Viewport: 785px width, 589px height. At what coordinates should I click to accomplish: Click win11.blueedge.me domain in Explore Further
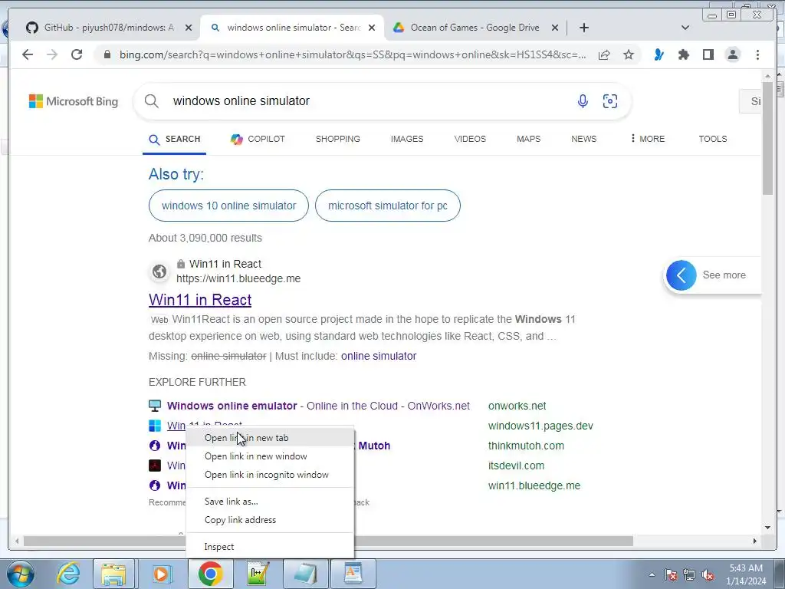pos(534,485)
